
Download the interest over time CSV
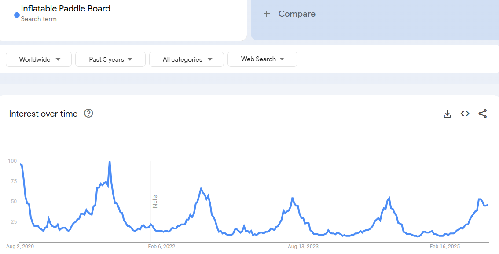point(447,114)
